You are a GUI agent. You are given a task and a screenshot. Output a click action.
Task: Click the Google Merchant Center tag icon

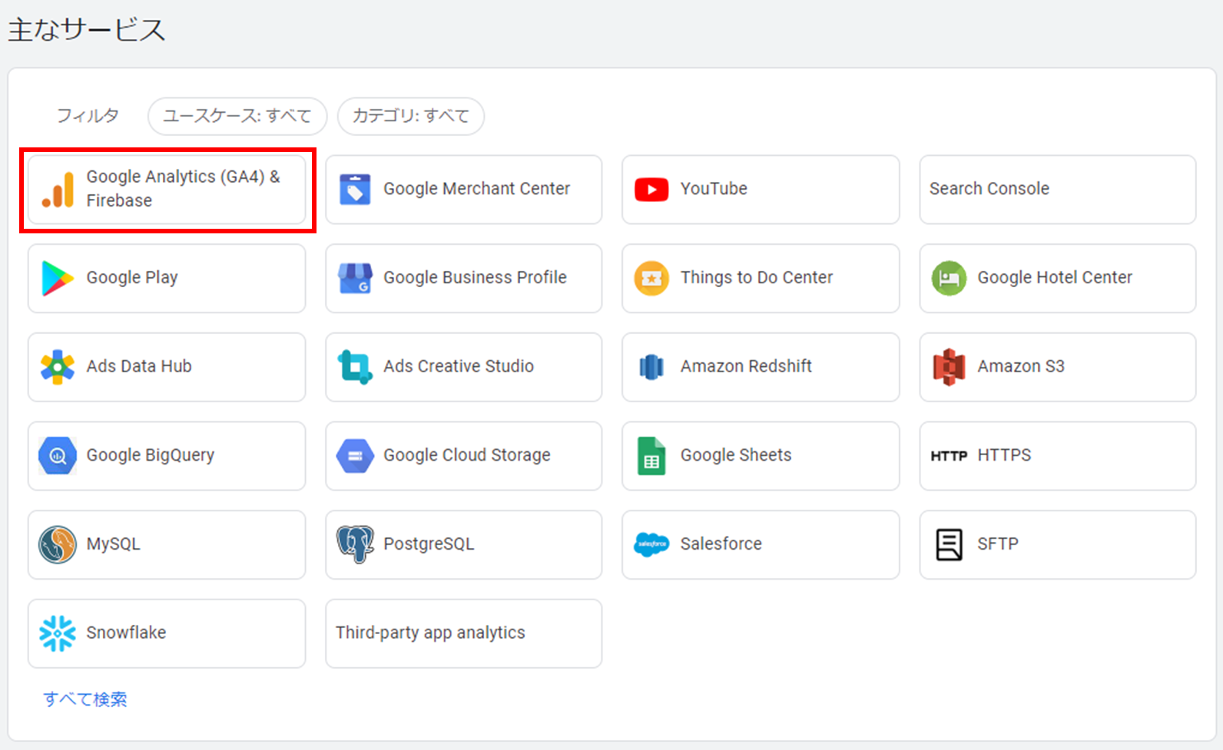(x=355, y=190)
